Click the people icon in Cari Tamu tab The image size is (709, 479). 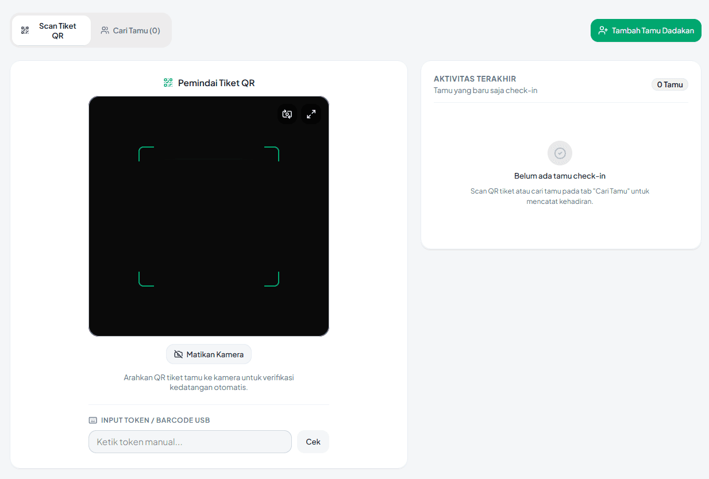tap(105, 30)
